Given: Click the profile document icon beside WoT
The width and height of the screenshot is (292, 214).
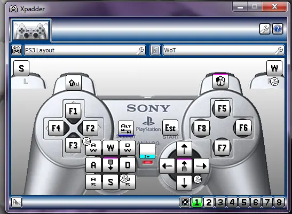Looking at the screenshot, I should click(x=155, y=50).
